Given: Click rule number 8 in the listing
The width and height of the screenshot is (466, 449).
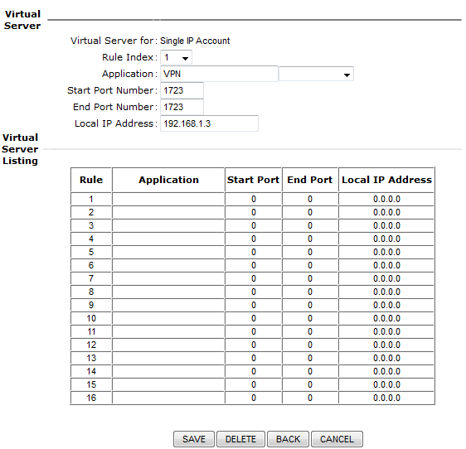Looking at the screenshot, I should click(x=91, y=292).
